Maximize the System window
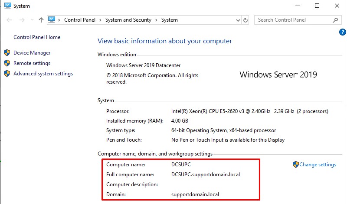This screenshot has width=347, height=204. (317, 6)
